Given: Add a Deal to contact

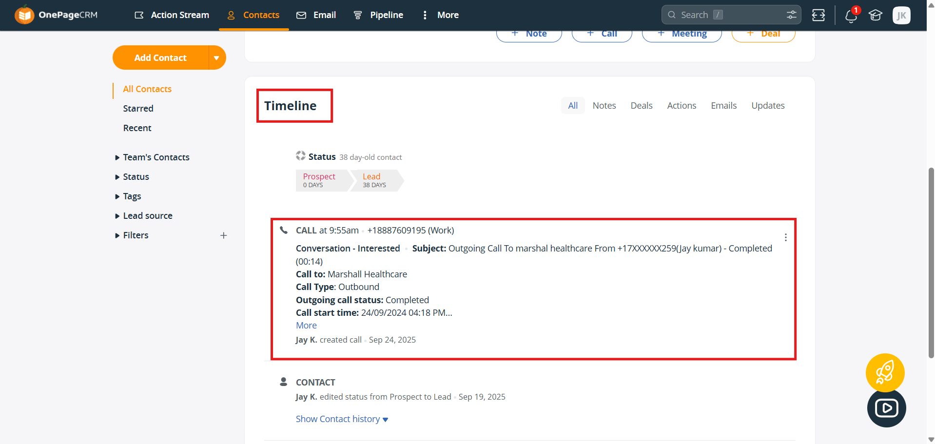Looking at the screenshot, I should tap(763, 34).
